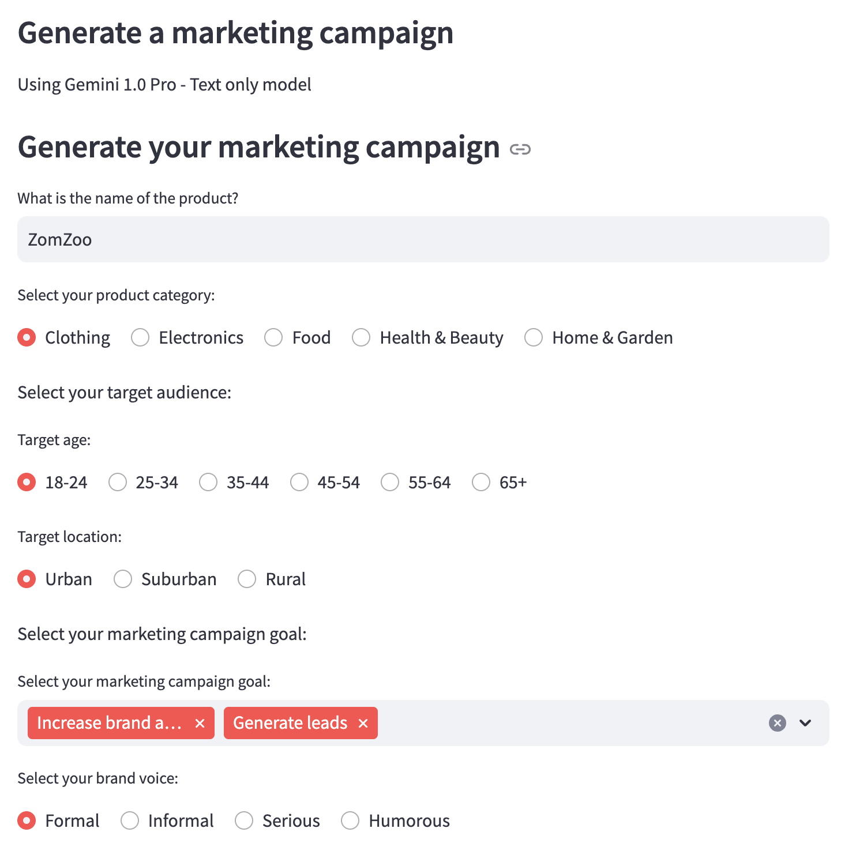This screenshot has height=866, width=856.
Task: Set target location to Suburban
Action: click(x=123, y=579)
